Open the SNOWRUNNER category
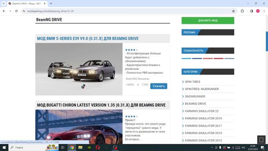 coord(195,96)
